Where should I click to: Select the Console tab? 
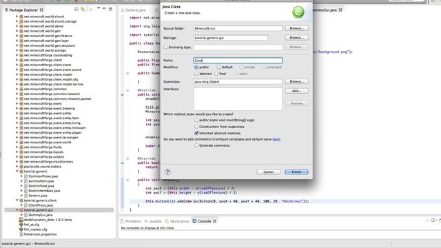(x=204, y=221)
